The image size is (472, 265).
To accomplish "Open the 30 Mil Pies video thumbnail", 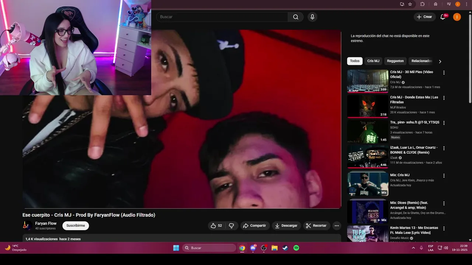I will point(368,81).
